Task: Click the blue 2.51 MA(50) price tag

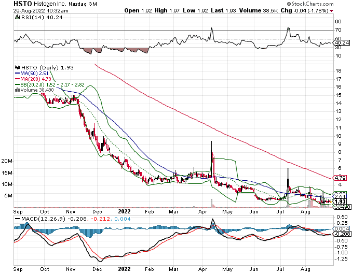Action: pos(341,197)
